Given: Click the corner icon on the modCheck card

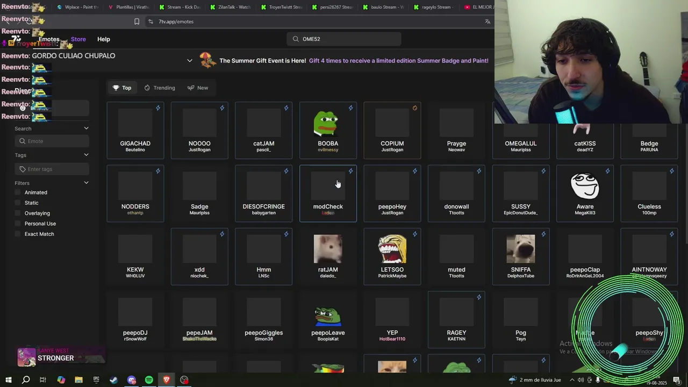Looking at the screenshot, I should [x=351, y=171].
